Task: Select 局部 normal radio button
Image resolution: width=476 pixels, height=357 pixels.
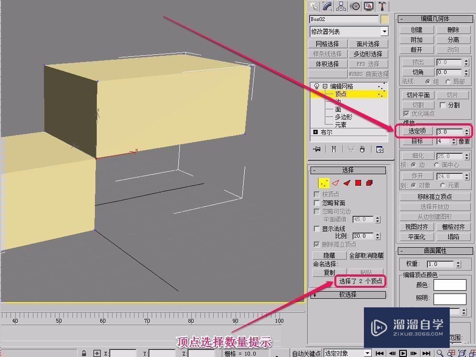Action: [x=448, y=82]
